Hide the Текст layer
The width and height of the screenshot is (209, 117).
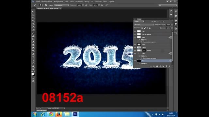pos(135,53)
